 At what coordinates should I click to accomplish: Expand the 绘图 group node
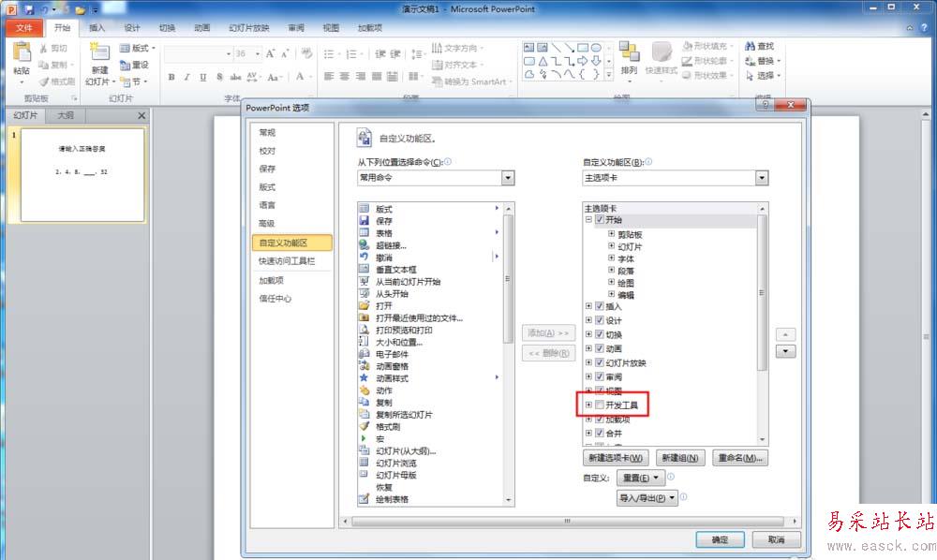click(x=611, y=282)
